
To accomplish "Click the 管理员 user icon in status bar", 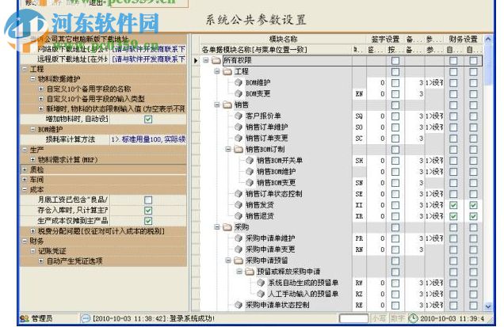I will (x=25, y=318).
